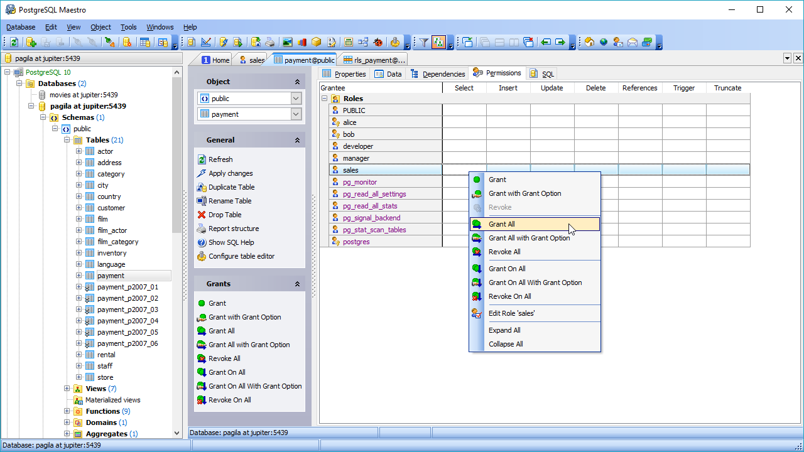Click the Show SQL Help icon

[202, 242]
